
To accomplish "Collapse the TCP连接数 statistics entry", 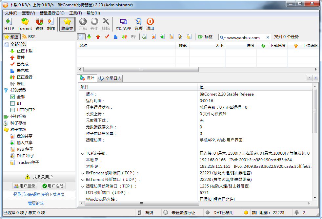I will tap(83, 153).
